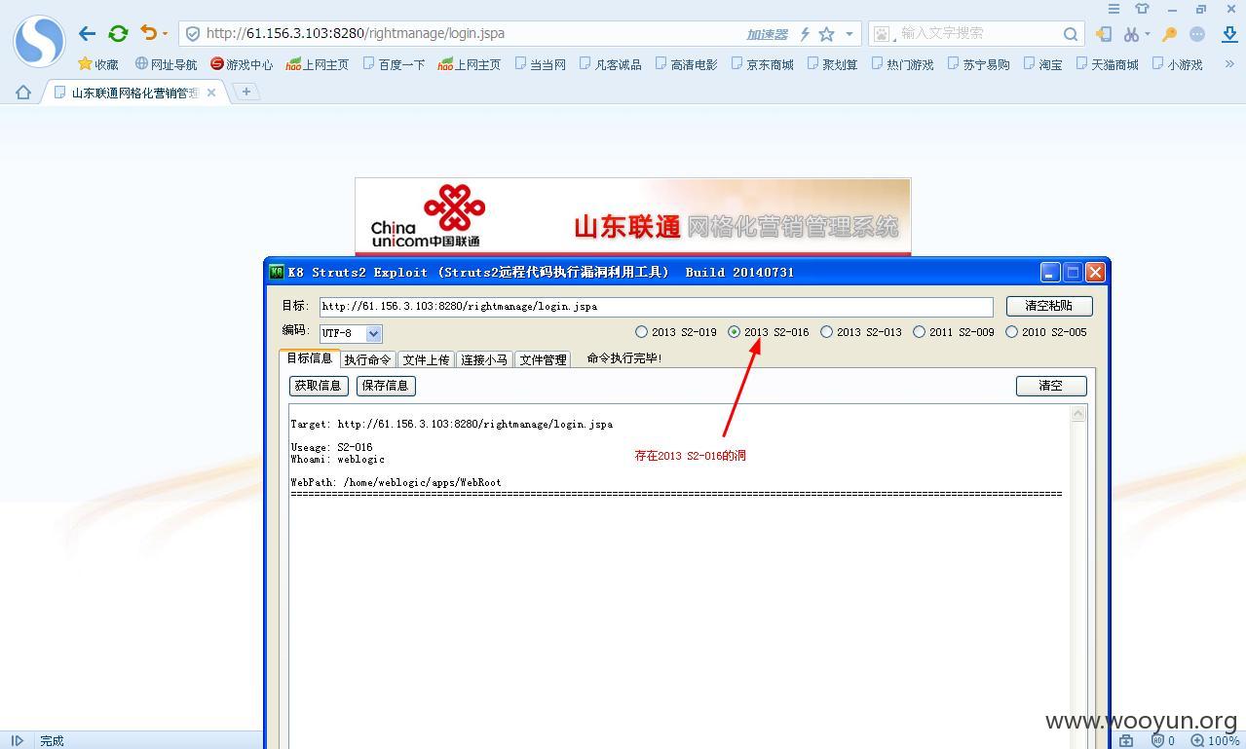The image size is (1246, 749).
Task: Go back using the browser back arrow
Action: pos(87,33)
